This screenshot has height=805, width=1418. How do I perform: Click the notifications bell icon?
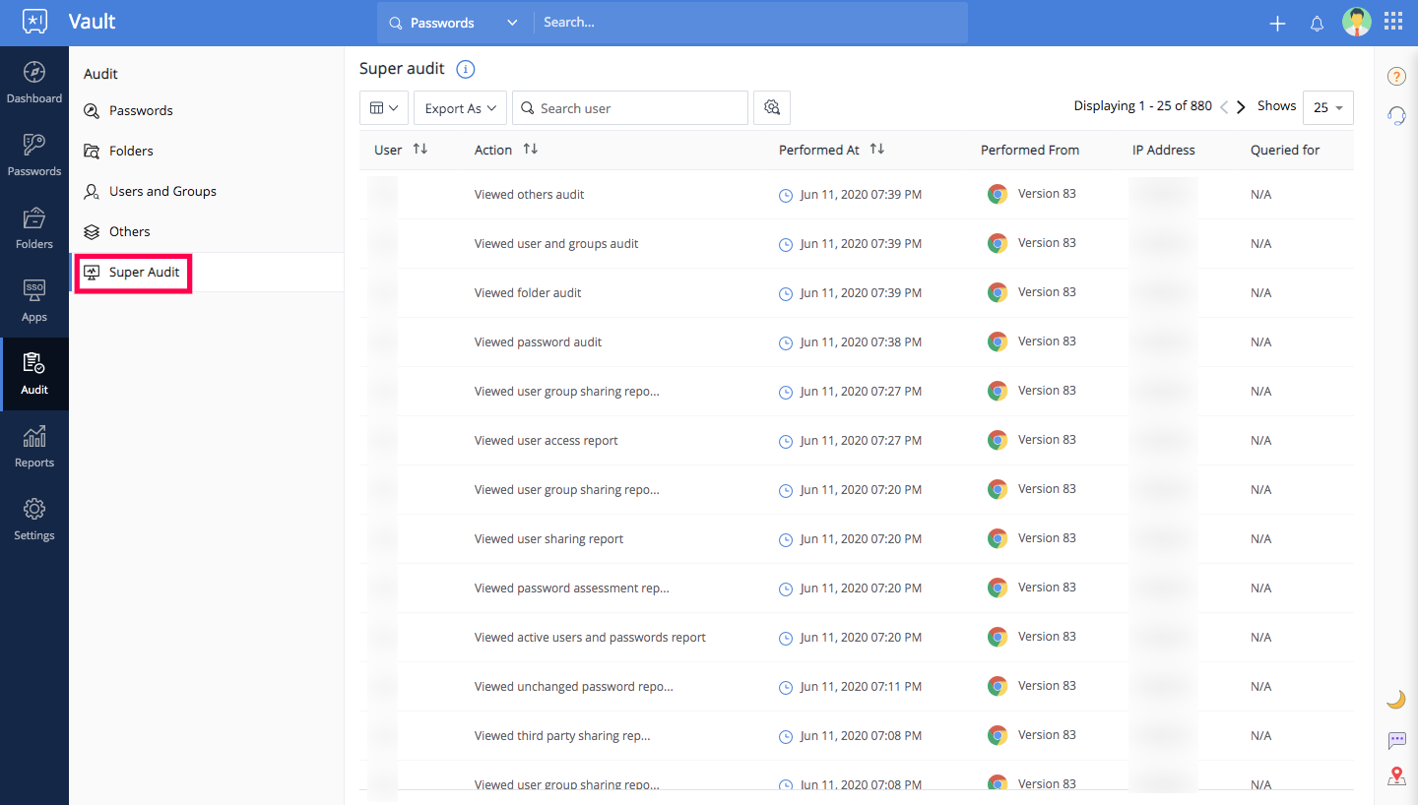tap(1317, 24)
